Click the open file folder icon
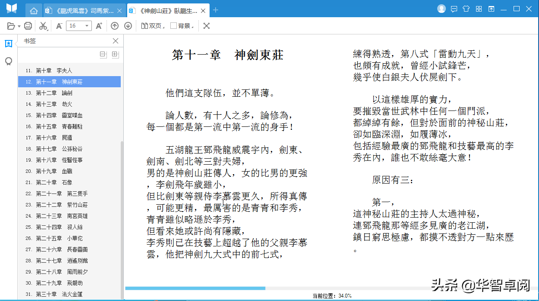 point(11,26)
